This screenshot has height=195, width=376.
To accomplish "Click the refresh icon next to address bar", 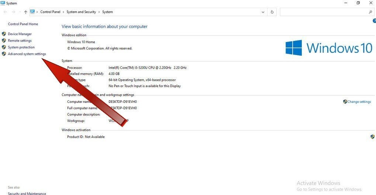I will coord(272,12).
